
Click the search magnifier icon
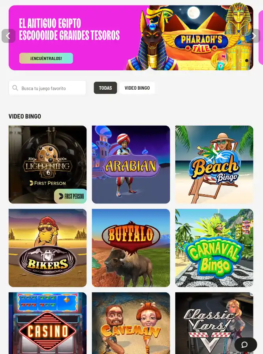pos(15,88)
